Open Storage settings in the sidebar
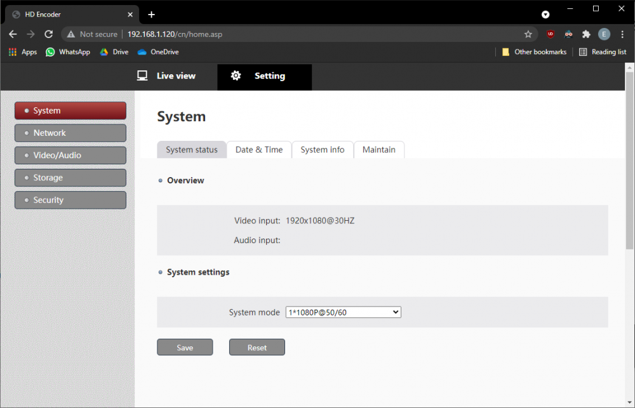635x408 pixels. (x=70, y=178)
